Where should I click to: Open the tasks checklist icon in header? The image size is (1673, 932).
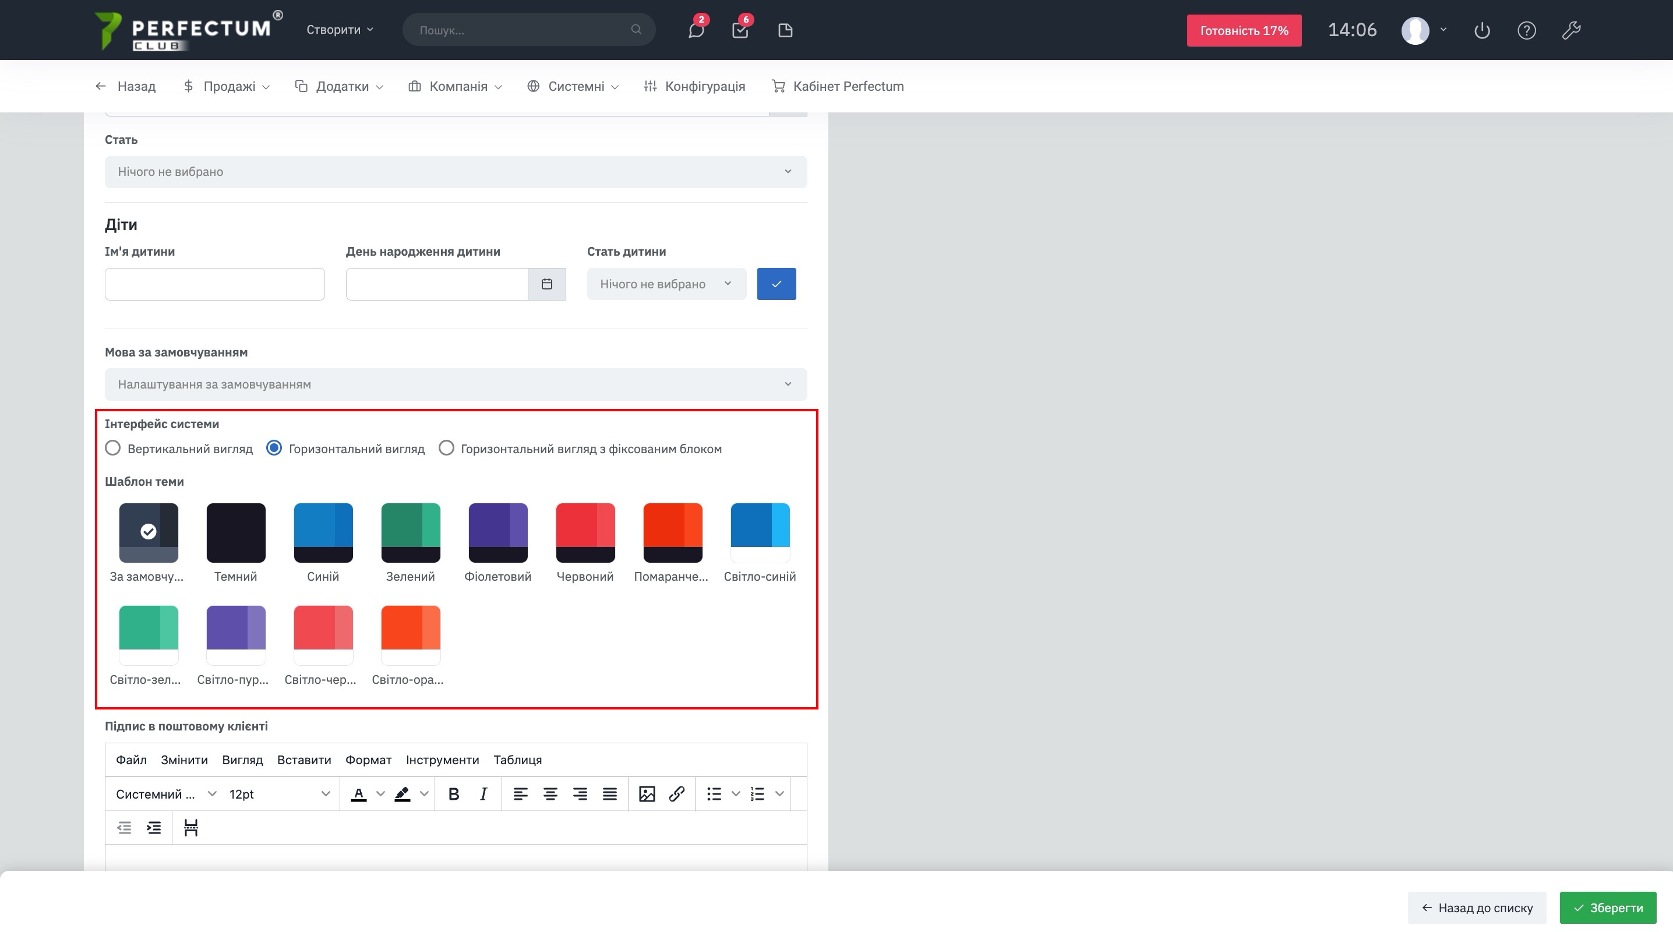point(740,30)
